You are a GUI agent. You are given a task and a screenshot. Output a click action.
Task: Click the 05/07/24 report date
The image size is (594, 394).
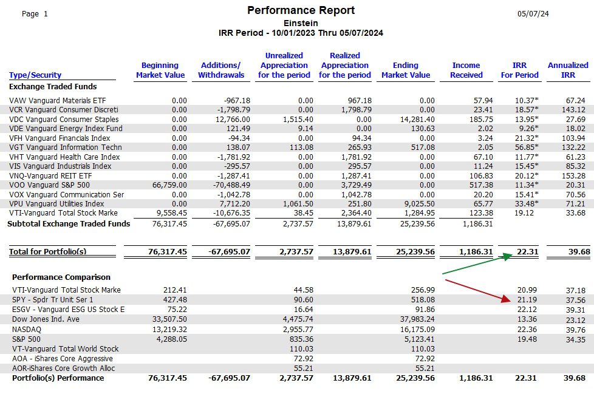[x=533, y=14]
